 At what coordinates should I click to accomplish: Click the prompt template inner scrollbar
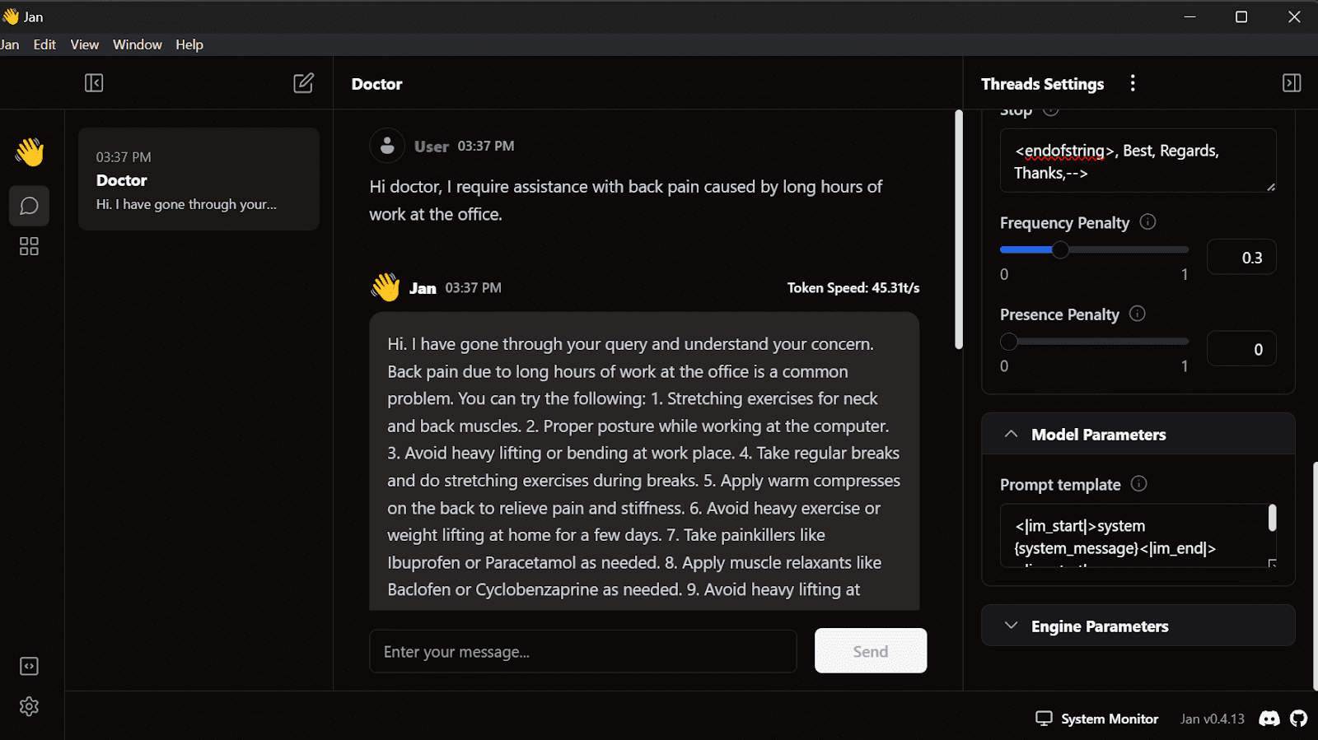click(1272, 518)
